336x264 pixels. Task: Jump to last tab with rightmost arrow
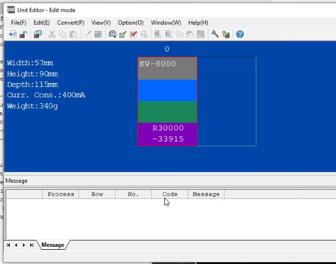(31, 245)
